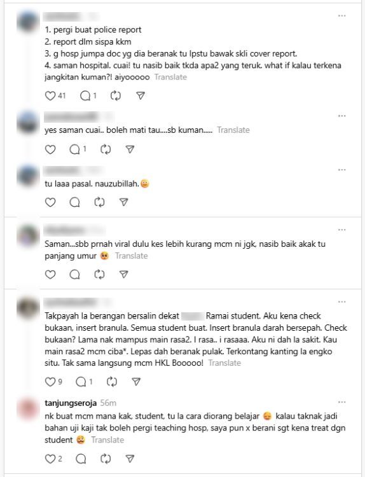Like the police report comment with 41 likes

tap(50, 96)
